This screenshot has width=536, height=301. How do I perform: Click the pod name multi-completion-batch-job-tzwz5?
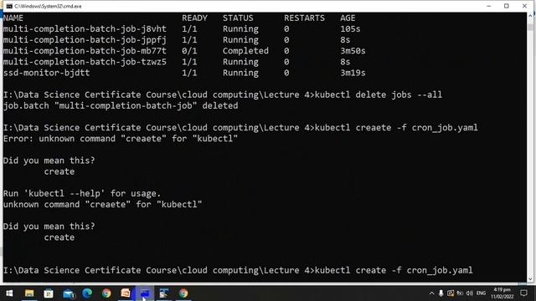(85, 62)
